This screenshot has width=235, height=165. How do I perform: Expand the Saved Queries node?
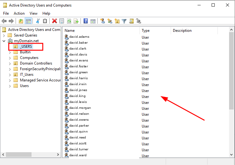(4, 36)
